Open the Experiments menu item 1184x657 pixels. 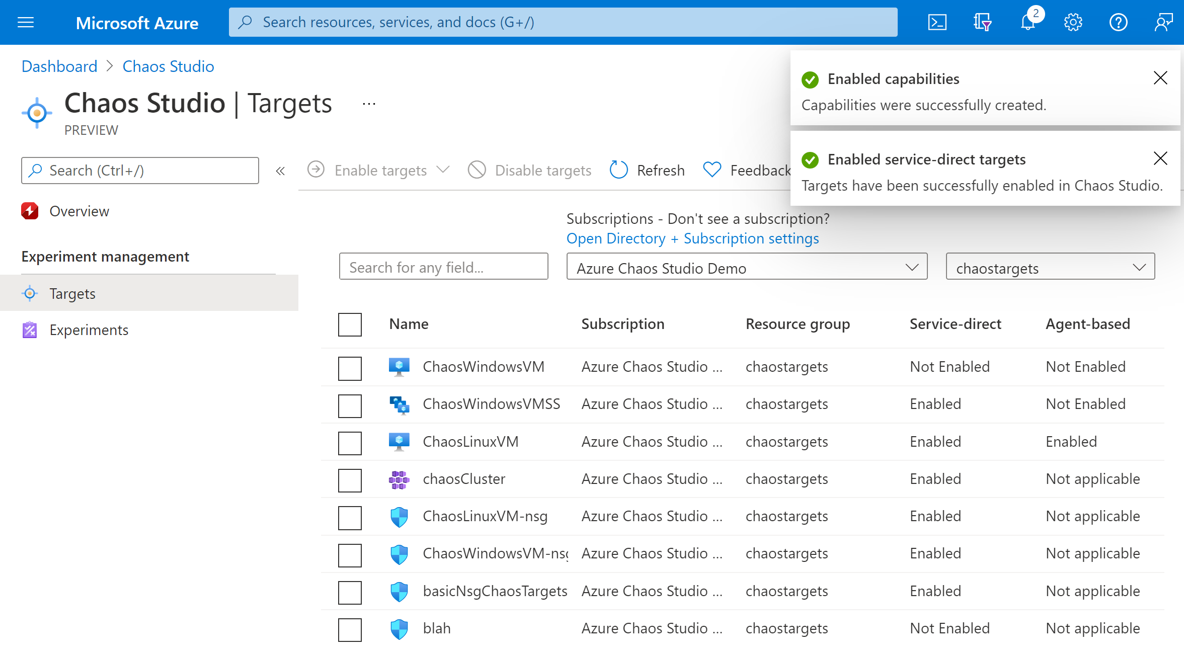(x=88, y=330)
